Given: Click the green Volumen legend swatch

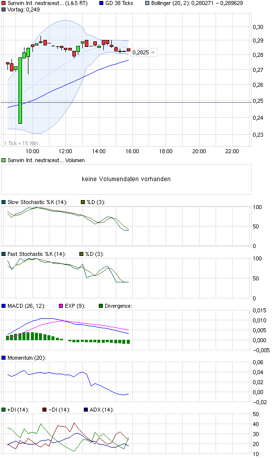Looking at the screenshot, I should click(3, 160).
